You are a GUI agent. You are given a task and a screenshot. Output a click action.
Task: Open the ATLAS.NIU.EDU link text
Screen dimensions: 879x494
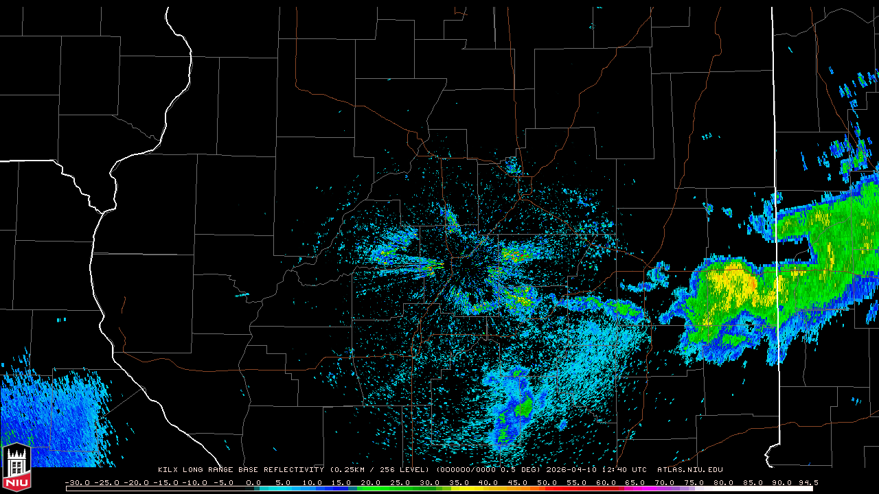pos(689,470)
